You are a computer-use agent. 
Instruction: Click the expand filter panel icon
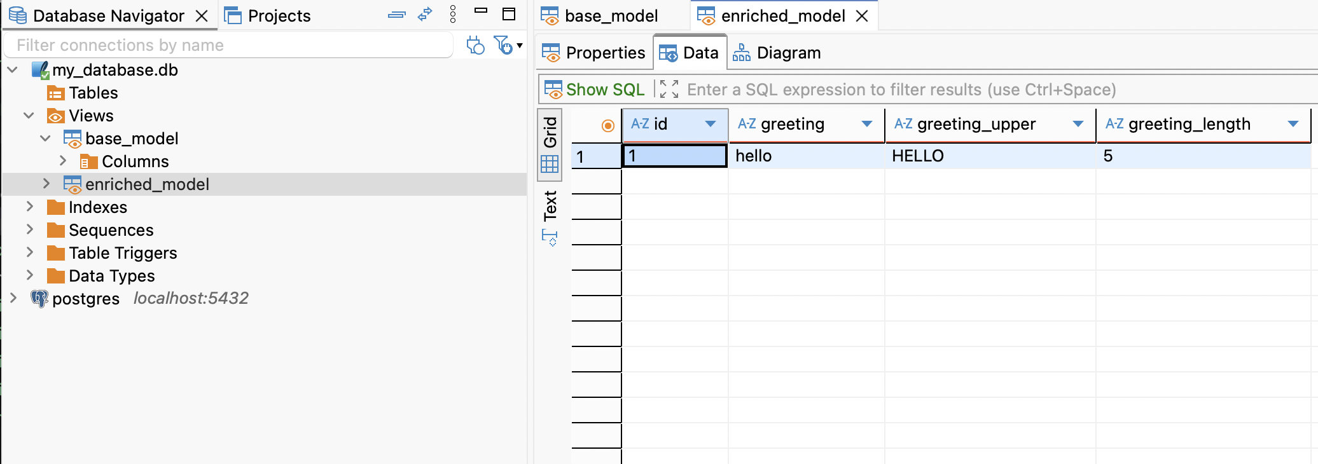point(669,90)
